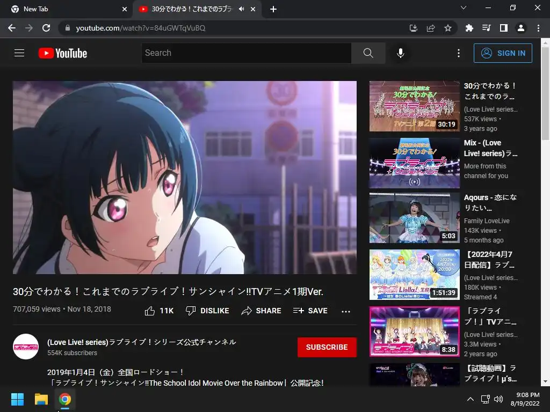
Task: Open tab search dropdown chevron
Action: [464, 8]
